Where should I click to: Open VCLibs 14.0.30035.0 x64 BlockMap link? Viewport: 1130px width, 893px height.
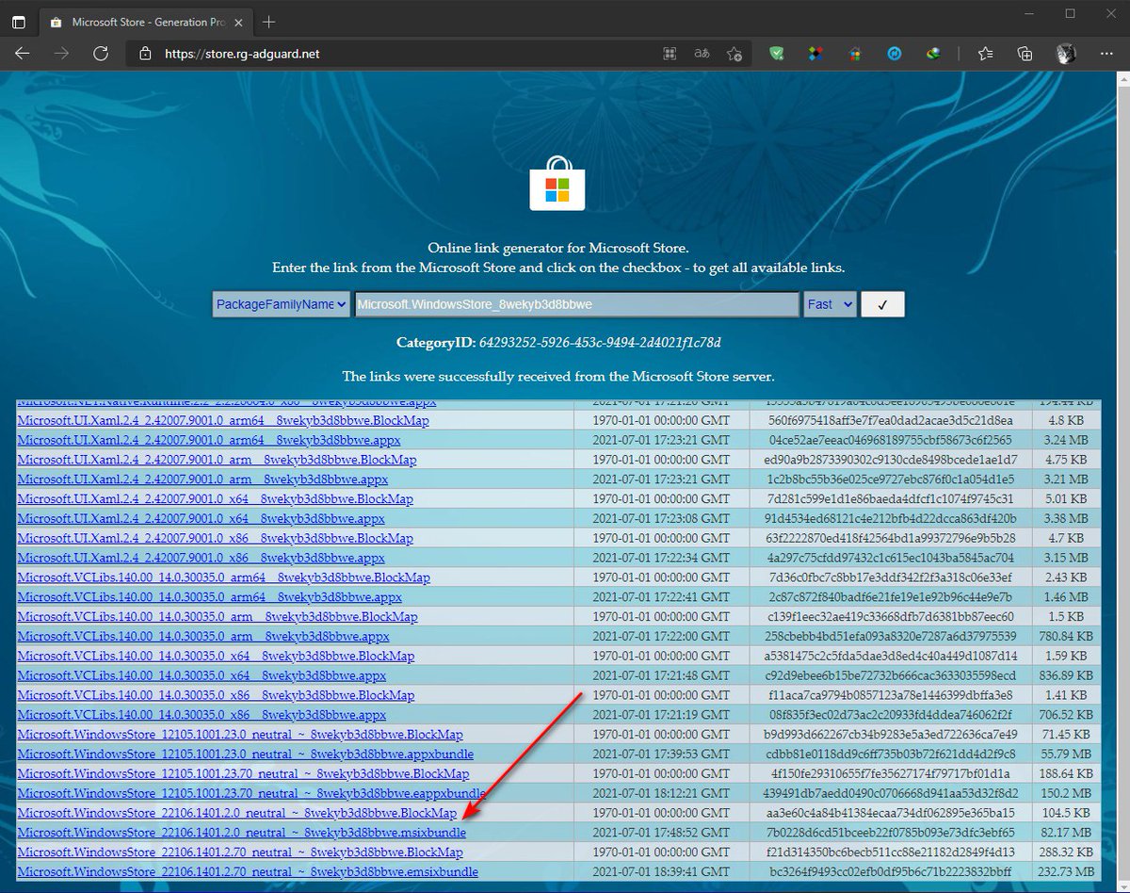[x=216, y=656]
